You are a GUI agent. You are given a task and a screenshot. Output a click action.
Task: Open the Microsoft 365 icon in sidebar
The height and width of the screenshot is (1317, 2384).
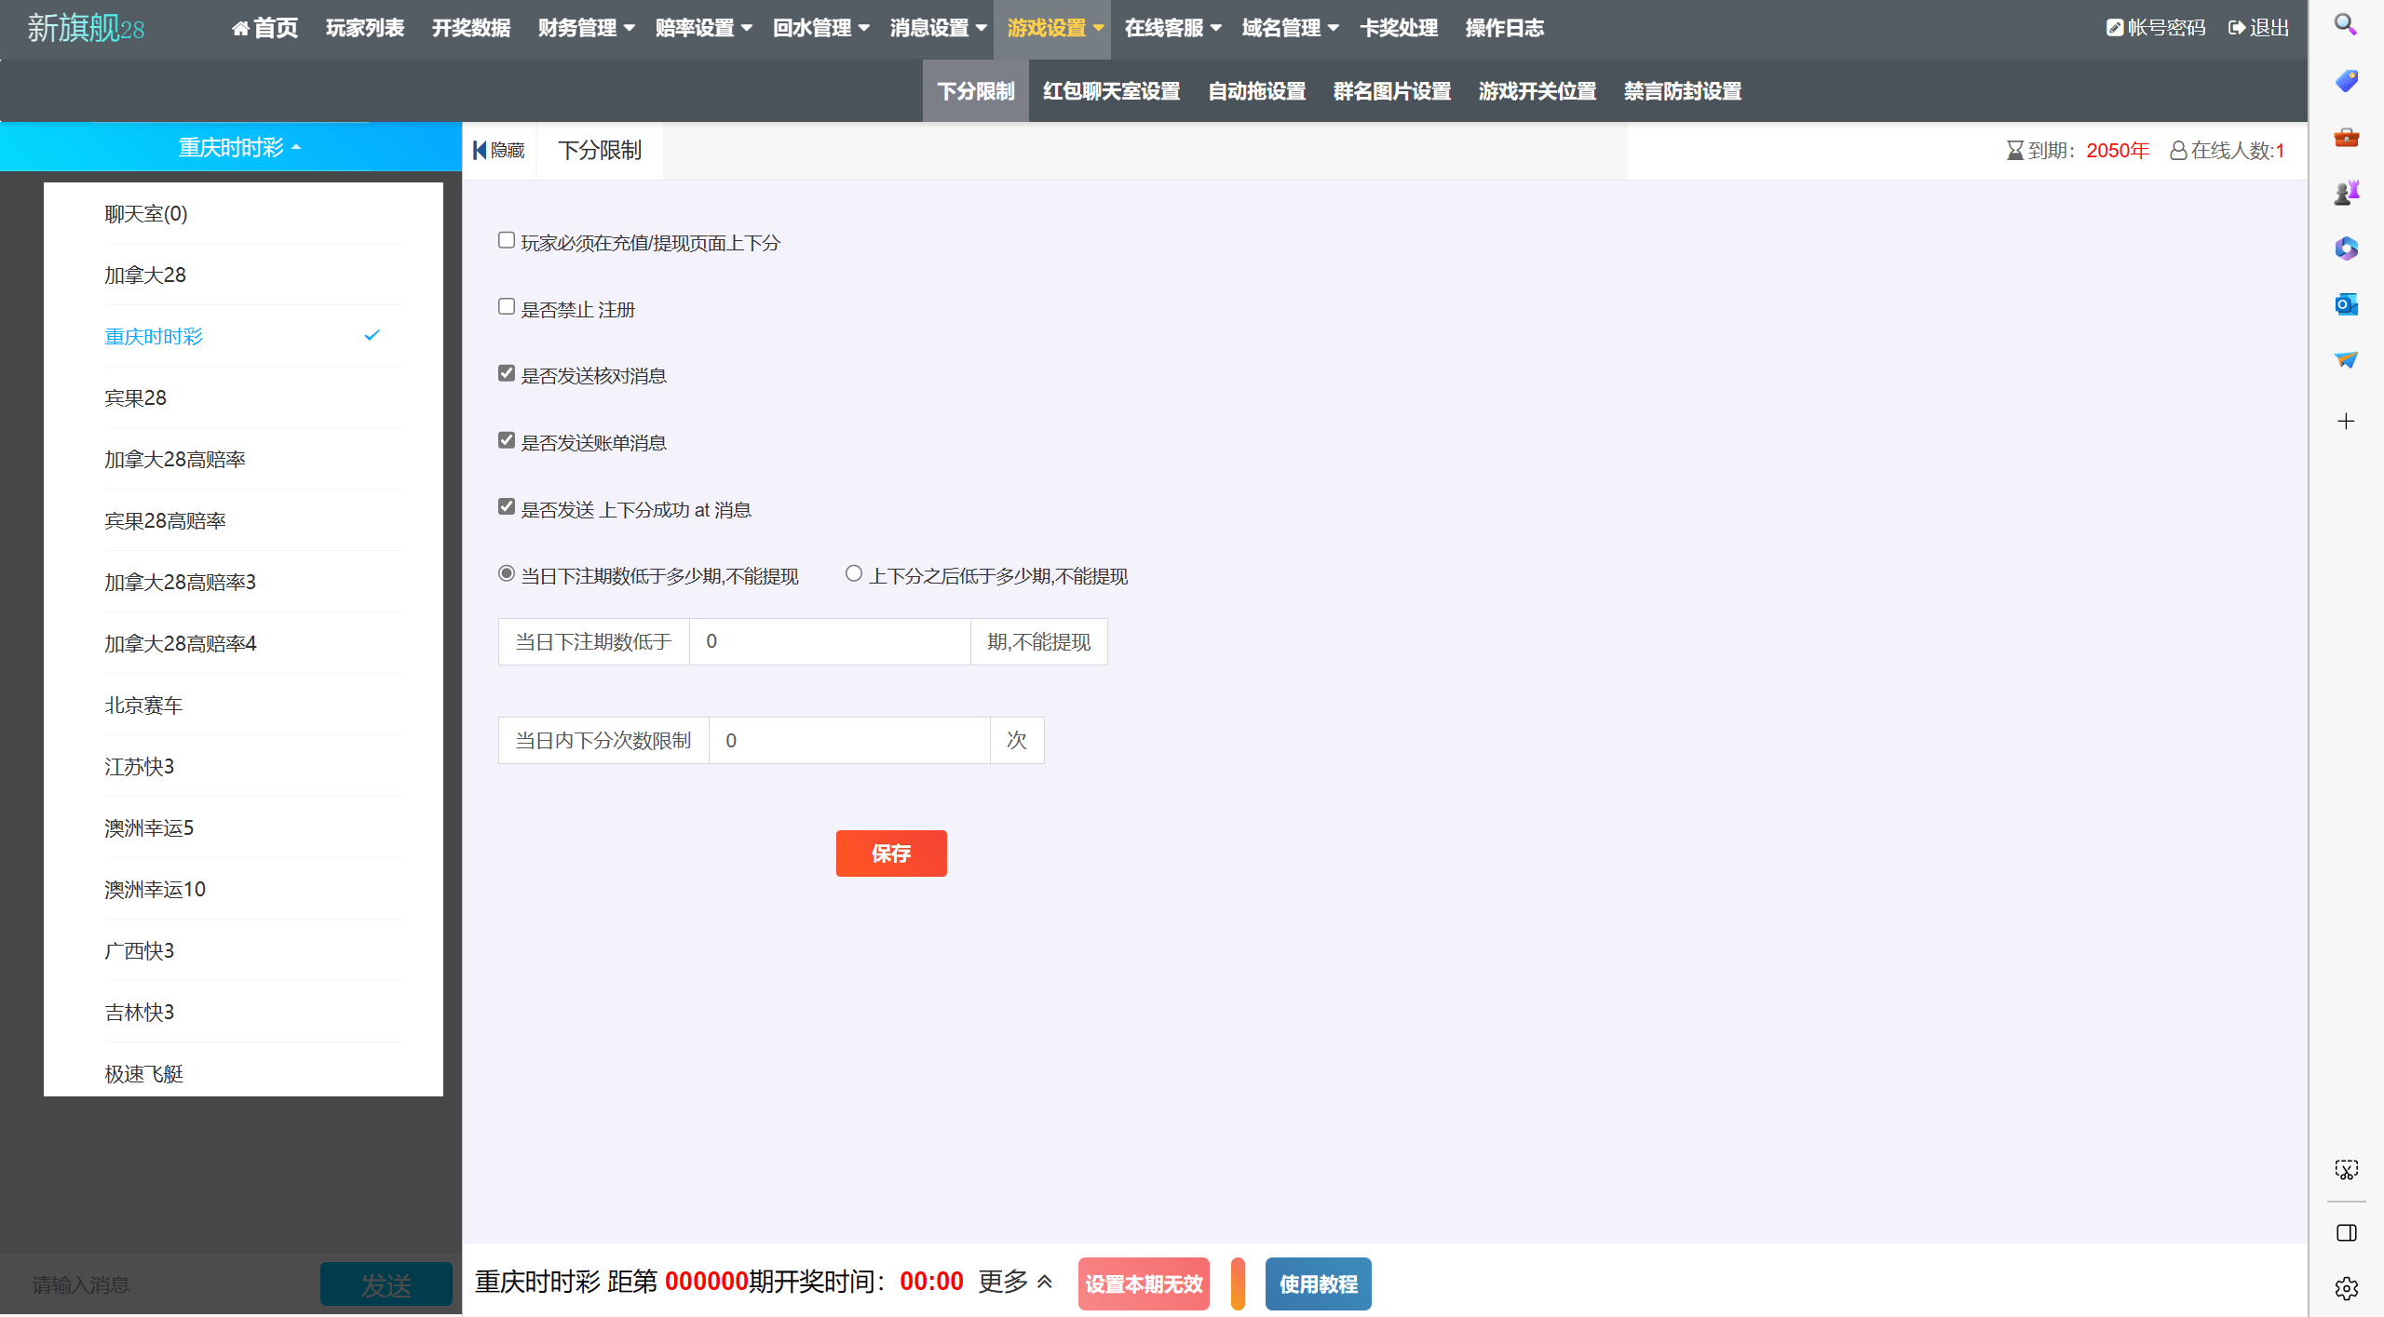pos(2346,249)
